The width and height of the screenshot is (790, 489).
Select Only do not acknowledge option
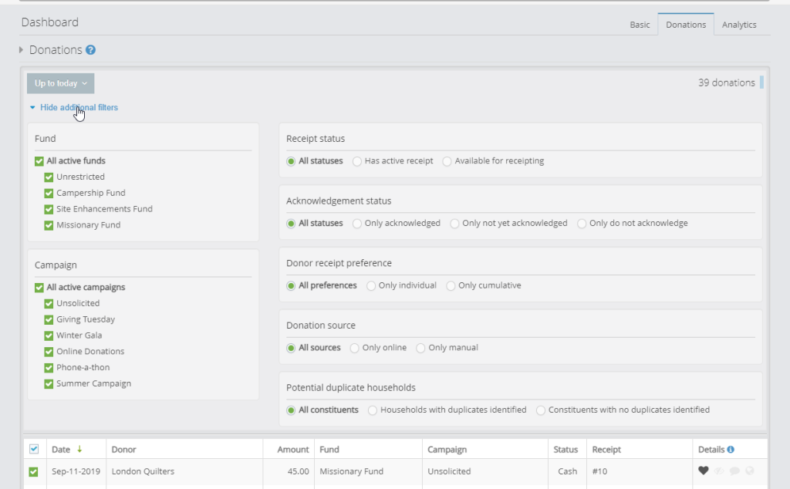point(582,224)
